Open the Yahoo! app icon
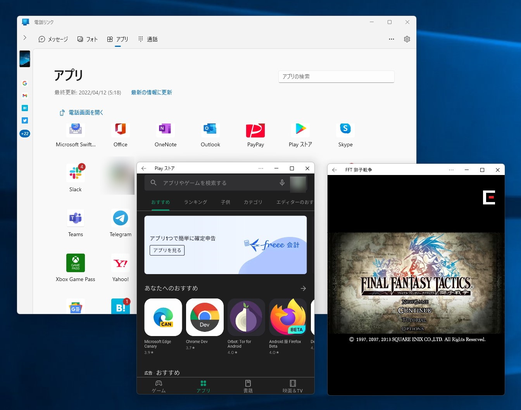This screenshot has width=521, height=410. [121, 263]
